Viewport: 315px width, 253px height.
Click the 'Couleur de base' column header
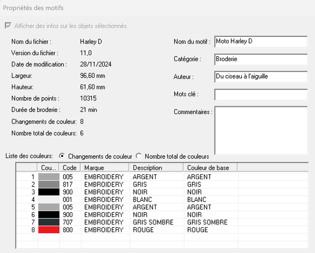coord(210,167)
